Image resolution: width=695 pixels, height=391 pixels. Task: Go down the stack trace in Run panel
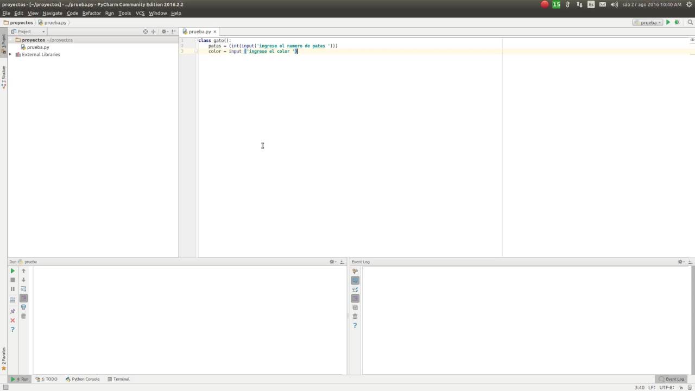point(23,280)
